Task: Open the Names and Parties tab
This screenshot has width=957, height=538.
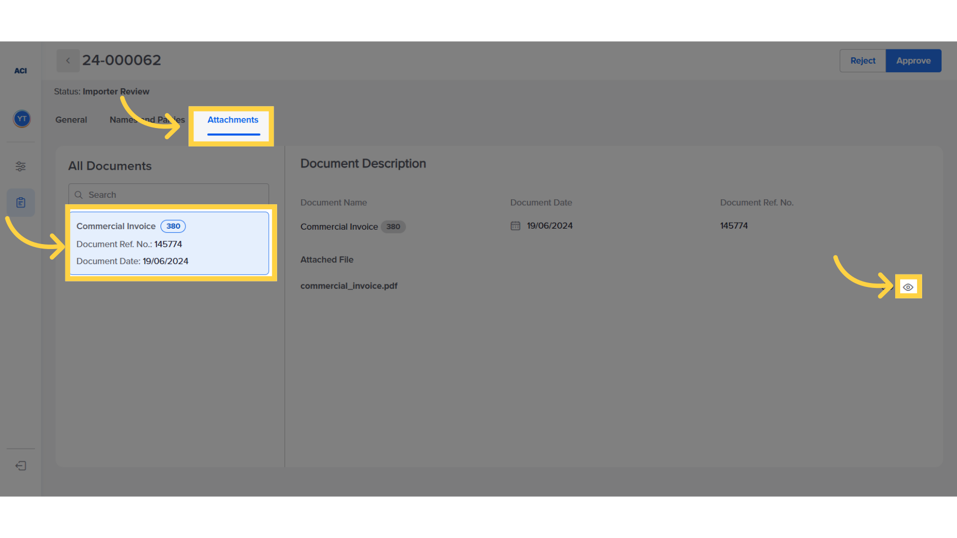Action: [x=147, y=120]
